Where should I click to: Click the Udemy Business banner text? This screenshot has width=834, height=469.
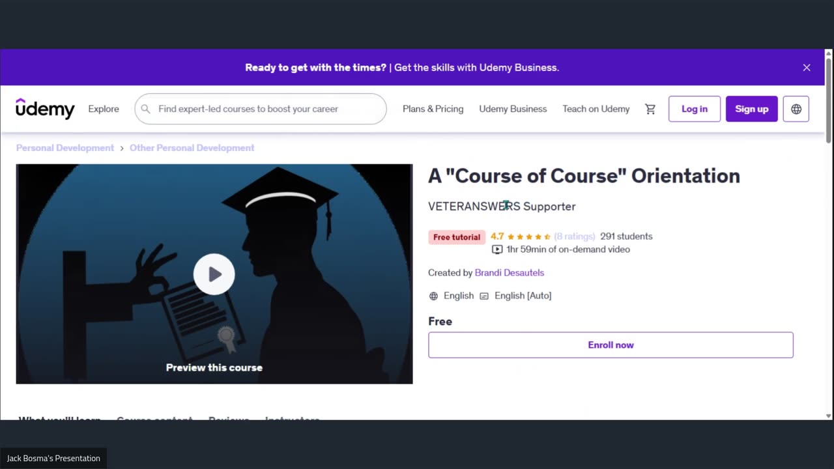(x=402, y=68)
